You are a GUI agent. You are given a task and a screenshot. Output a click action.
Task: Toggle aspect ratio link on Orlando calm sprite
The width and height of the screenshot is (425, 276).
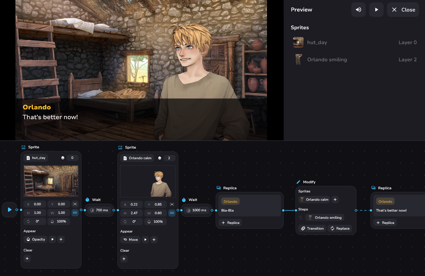(x=172, y=213)
